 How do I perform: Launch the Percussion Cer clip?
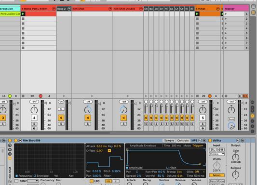[x=10, y=14]
